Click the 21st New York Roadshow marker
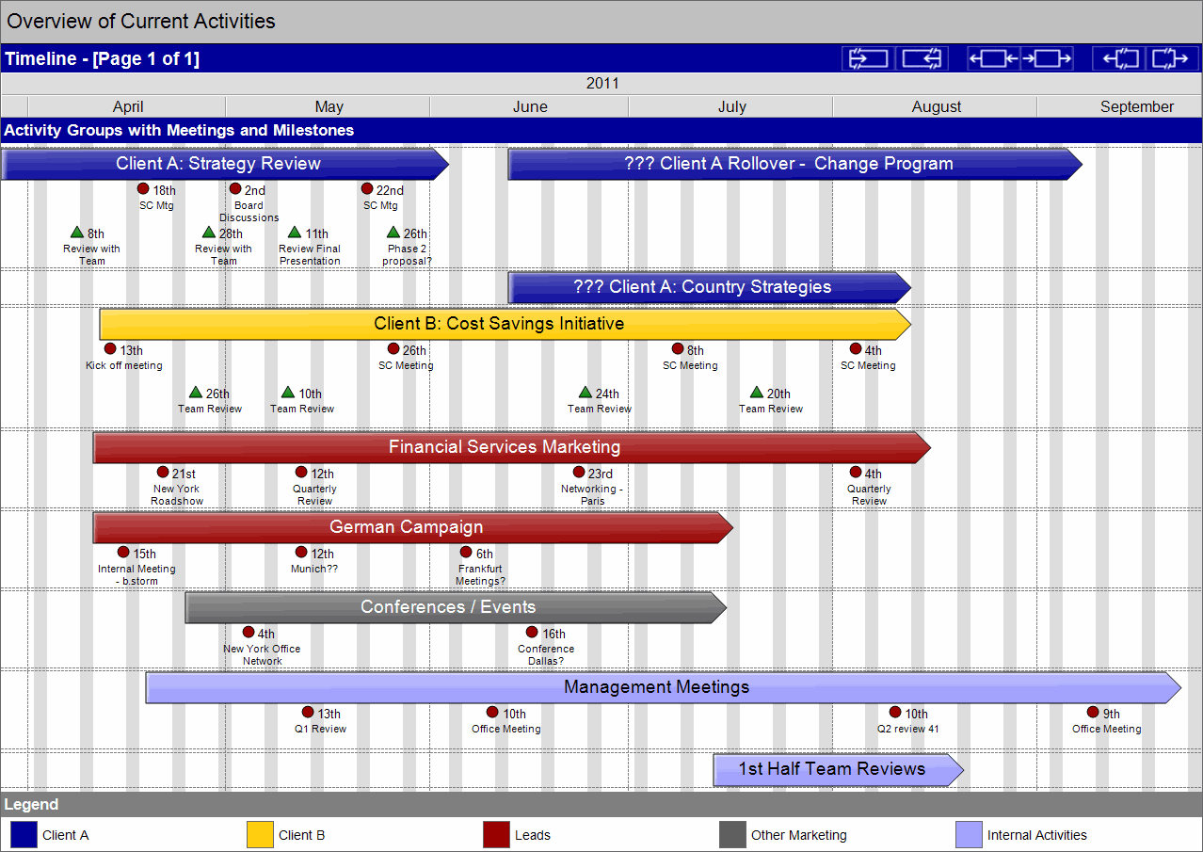Screen dimensions: 1203x852 (163, 473)
